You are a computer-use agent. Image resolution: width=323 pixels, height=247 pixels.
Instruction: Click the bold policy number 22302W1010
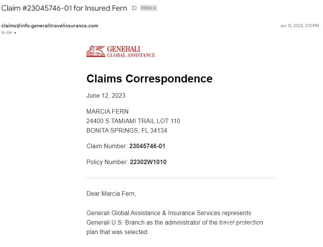(x=148, y=162)
